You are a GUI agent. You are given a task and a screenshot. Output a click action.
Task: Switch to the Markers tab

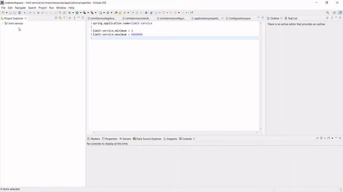(93, 139)
